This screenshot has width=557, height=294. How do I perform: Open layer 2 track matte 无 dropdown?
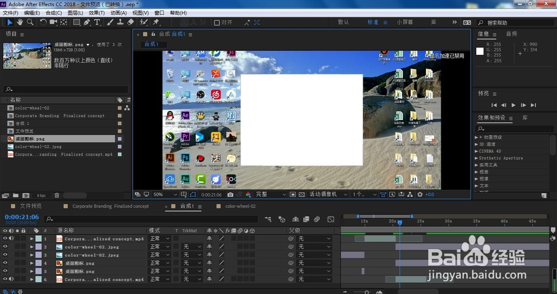click(192, 247)
